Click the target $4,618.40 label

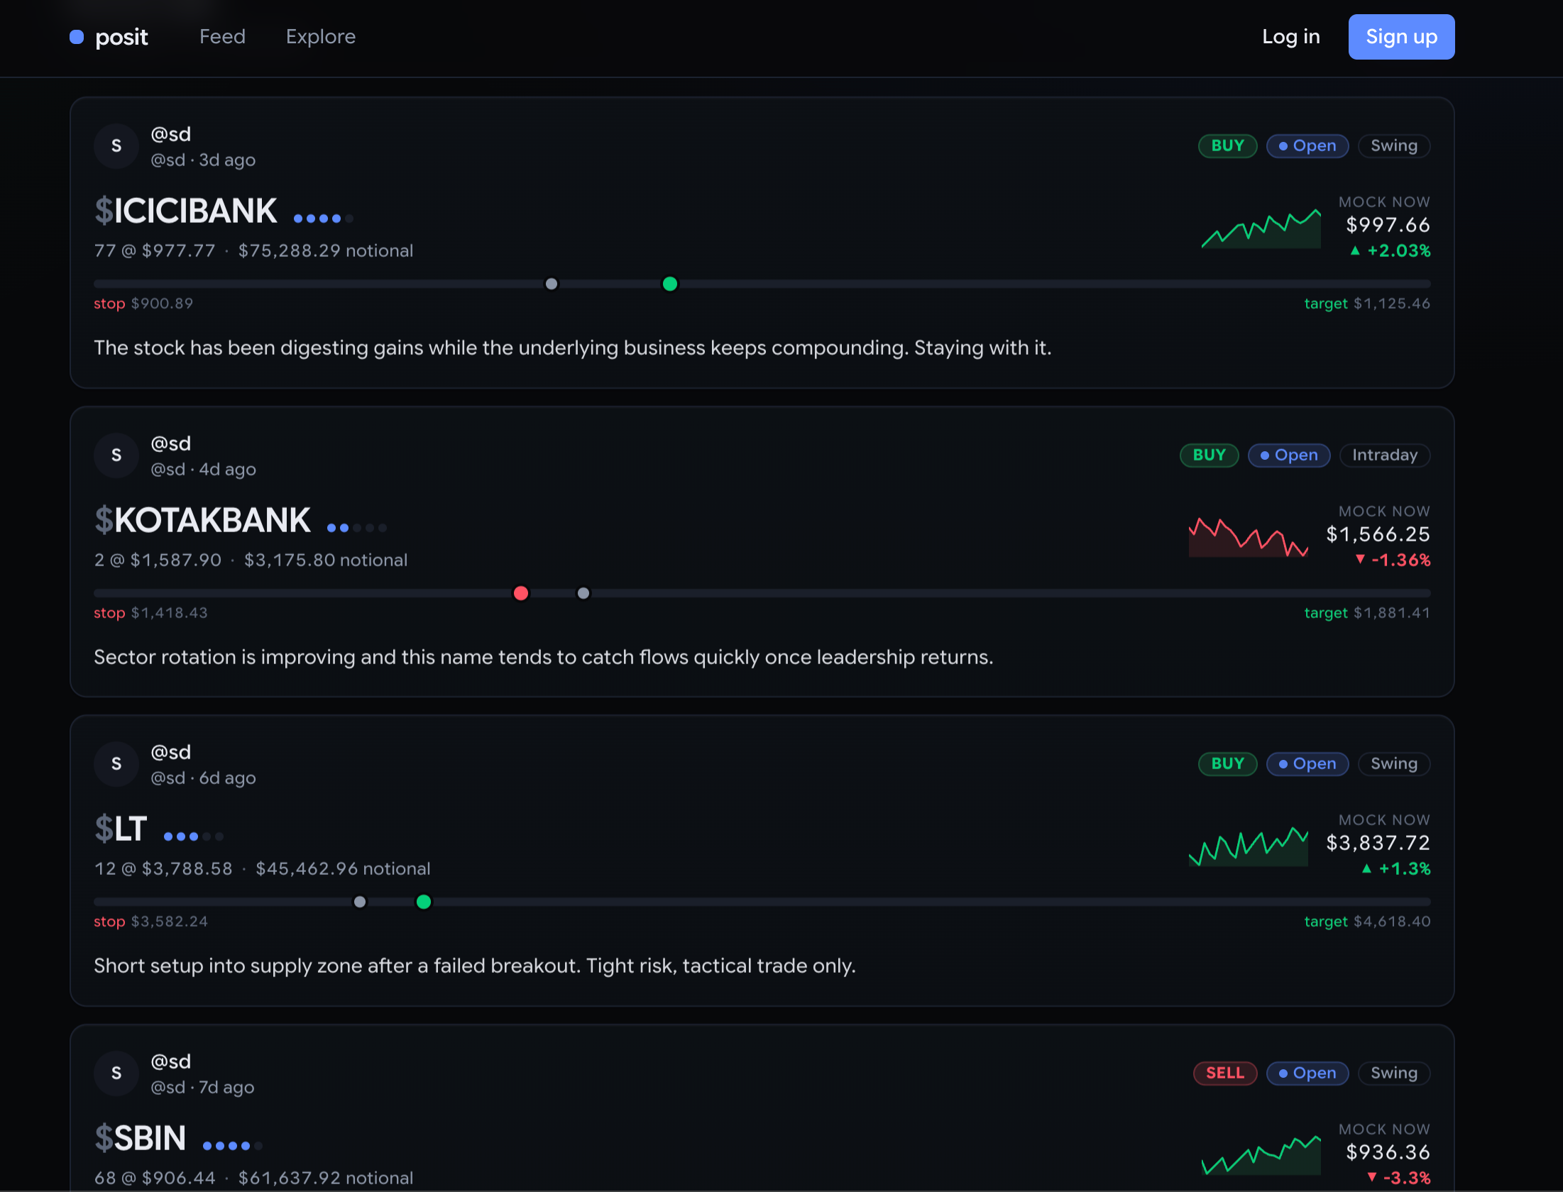1368,922
